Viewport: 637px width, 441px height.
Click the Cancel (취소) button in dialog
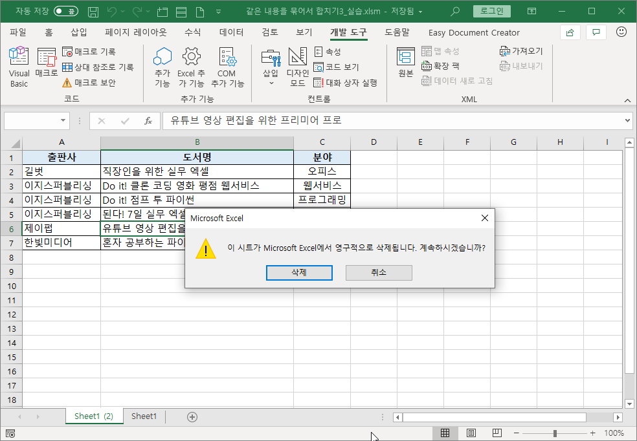(379, 273)
